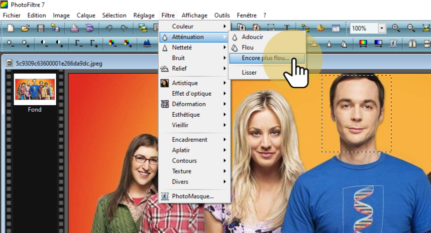Undo the last action with the left arrow icon

pyautogui.click(x=109, y=28)
